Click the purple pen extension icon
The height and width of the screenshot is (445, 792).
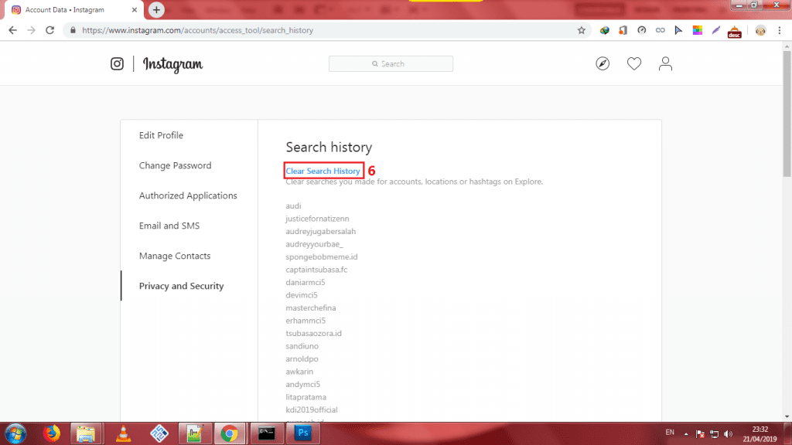(715, 30)
